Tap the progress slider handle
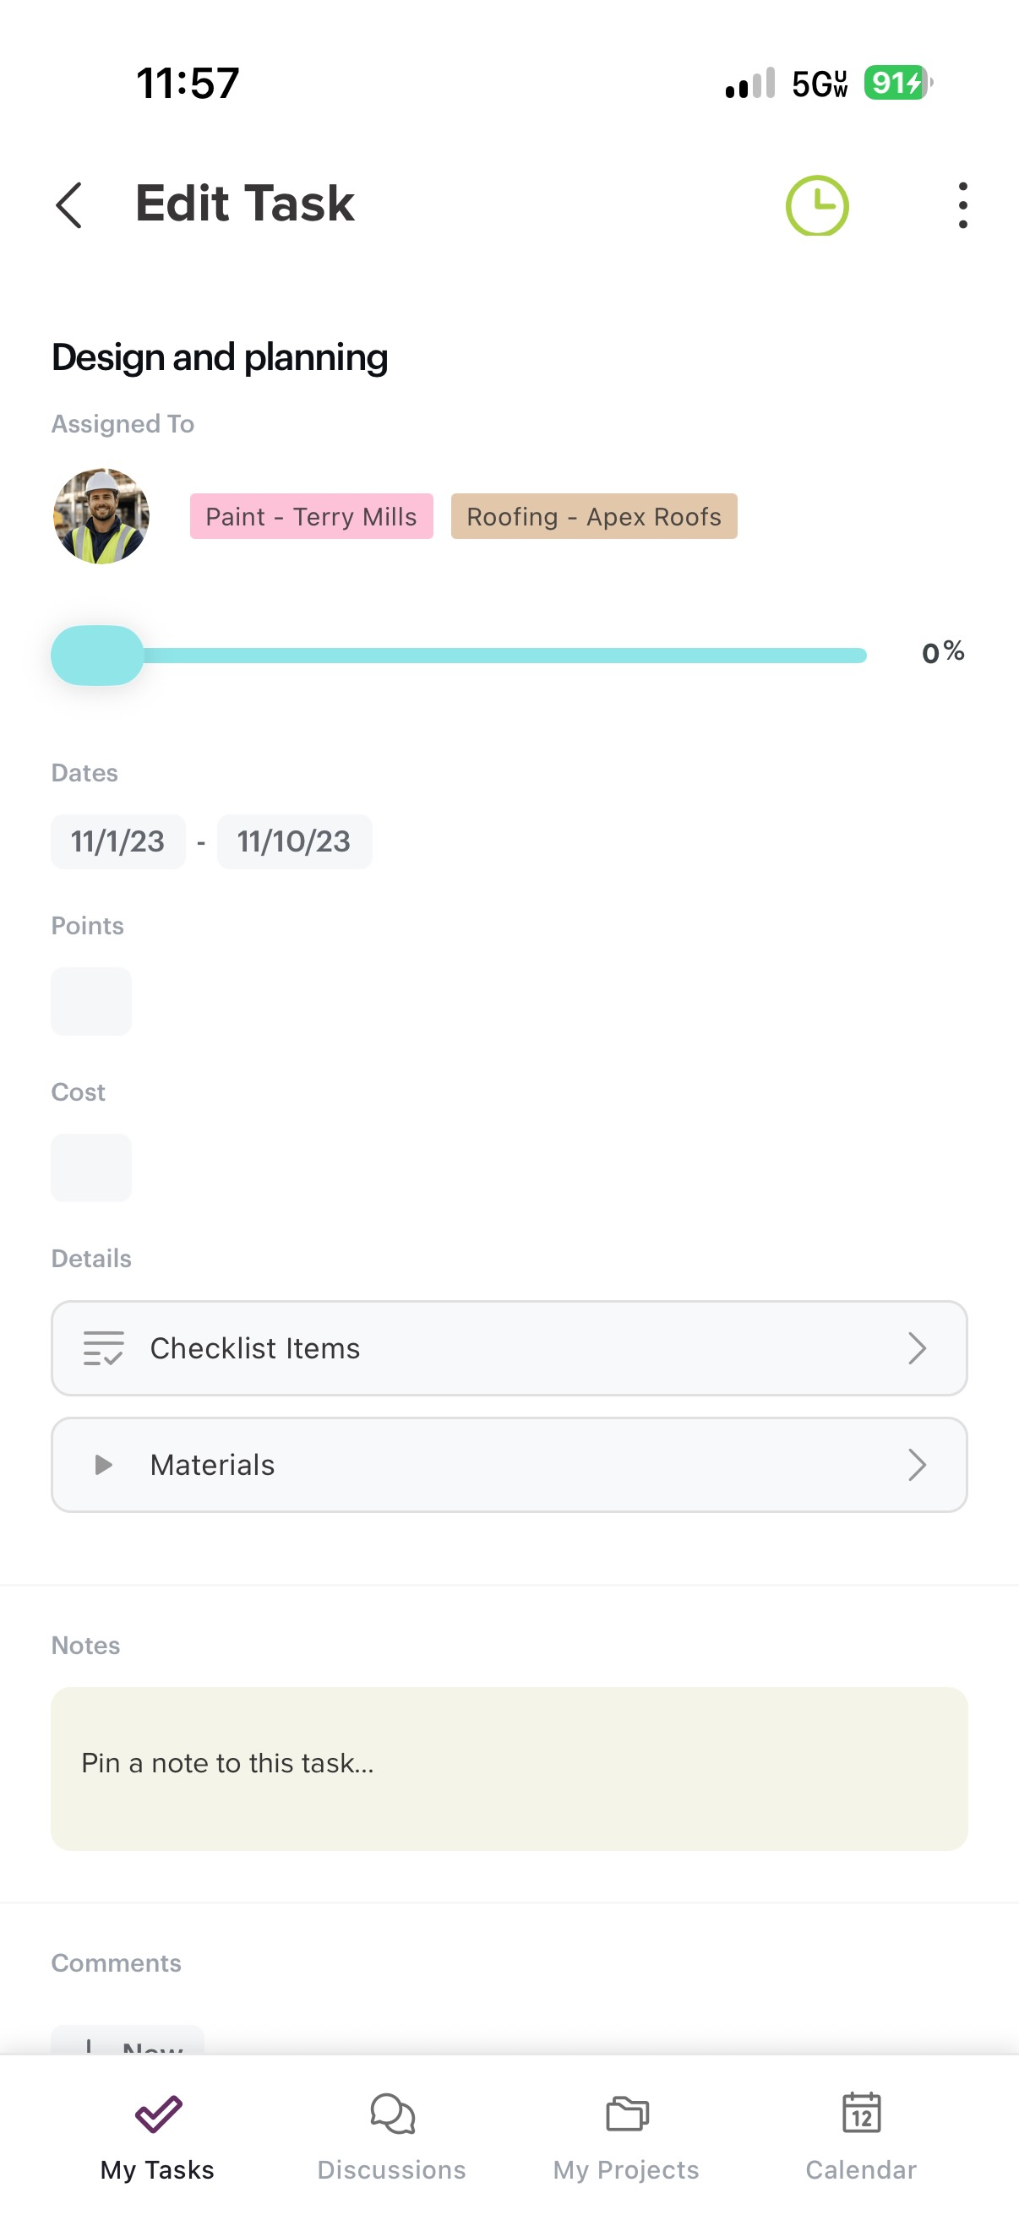This screenshot has height=2215, width=1019. coord(97,656)
